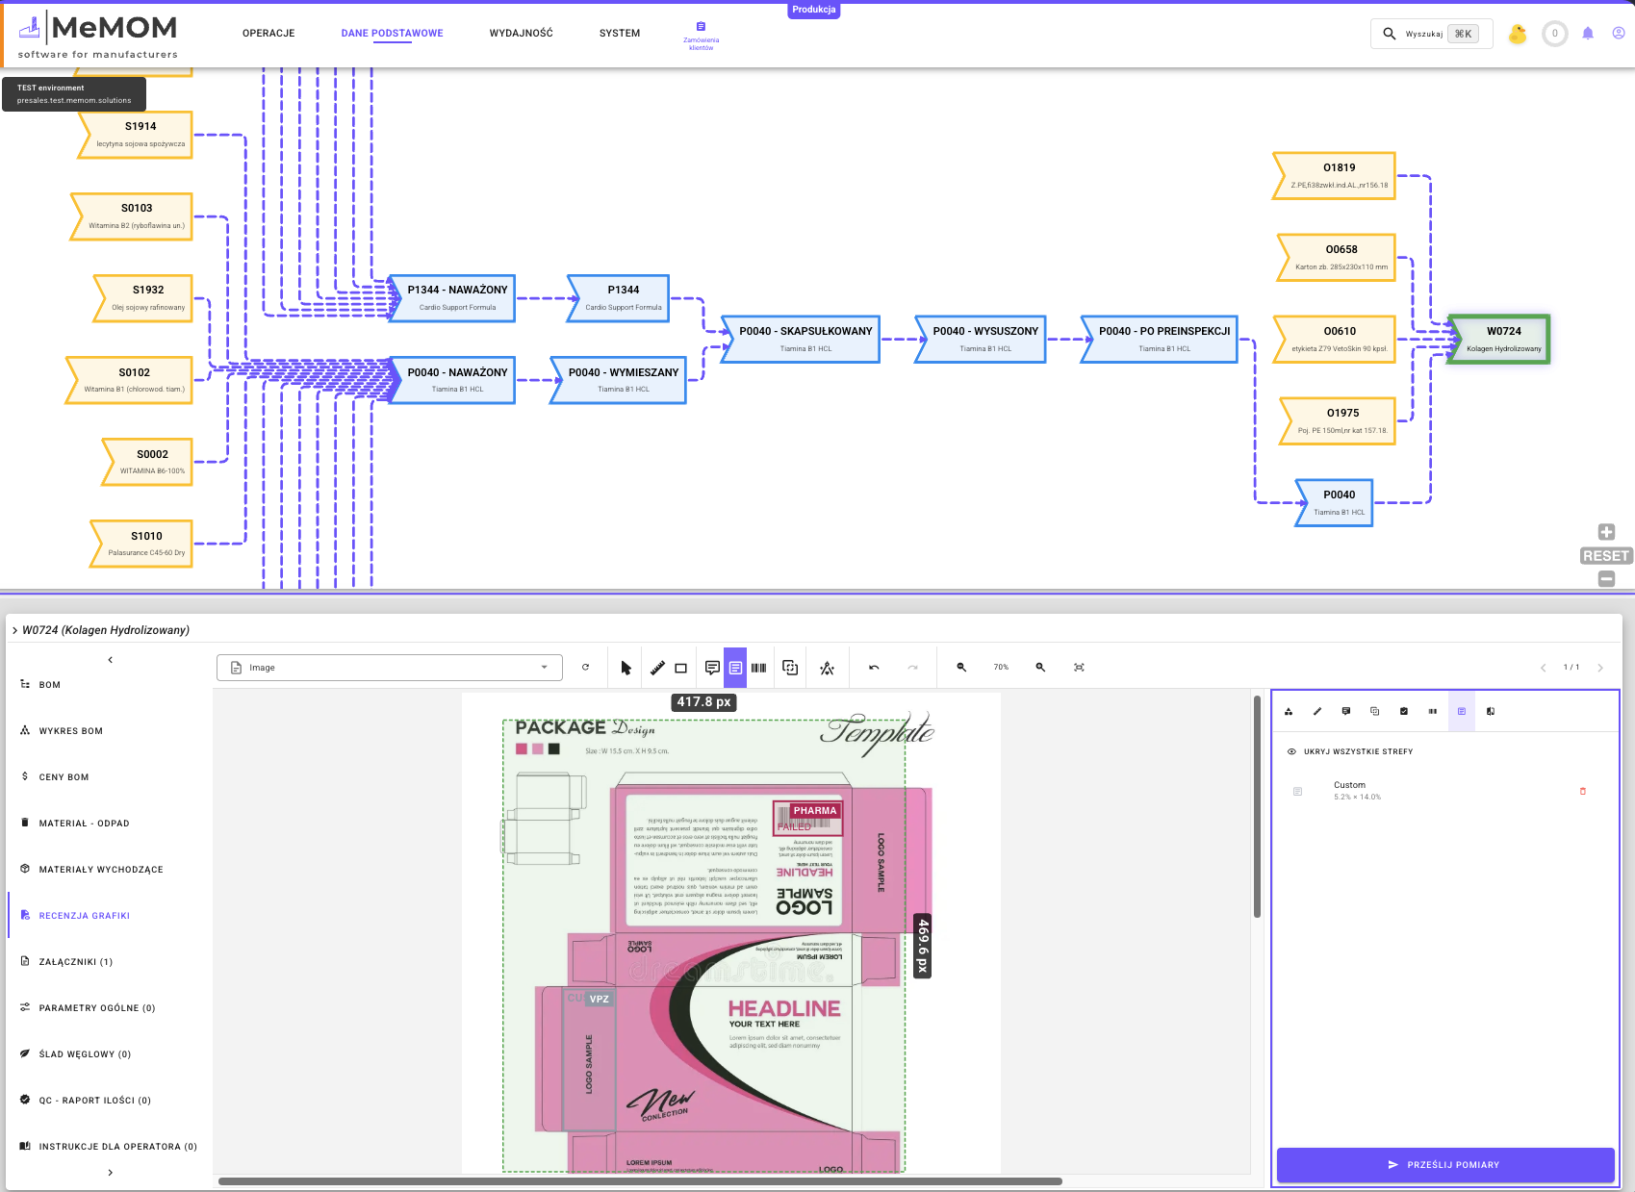Open the WYDAJNOŚĆ menu
The image size is (1635, 1192).
click(x=521, y=34)
